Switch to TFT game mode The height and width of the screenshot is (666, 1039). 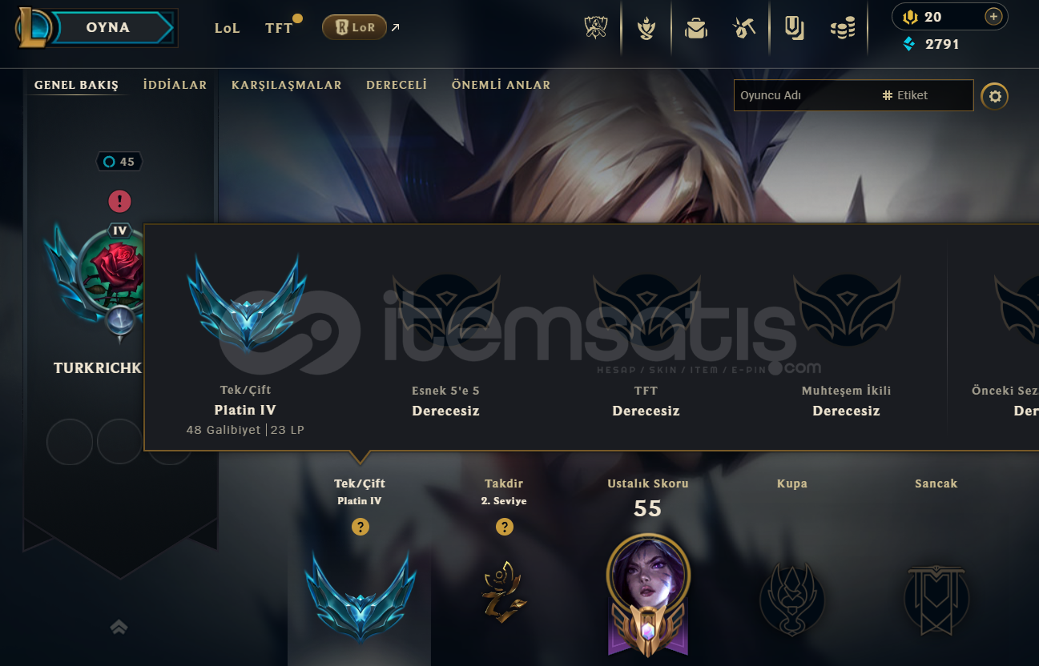(x=279, y=28)
